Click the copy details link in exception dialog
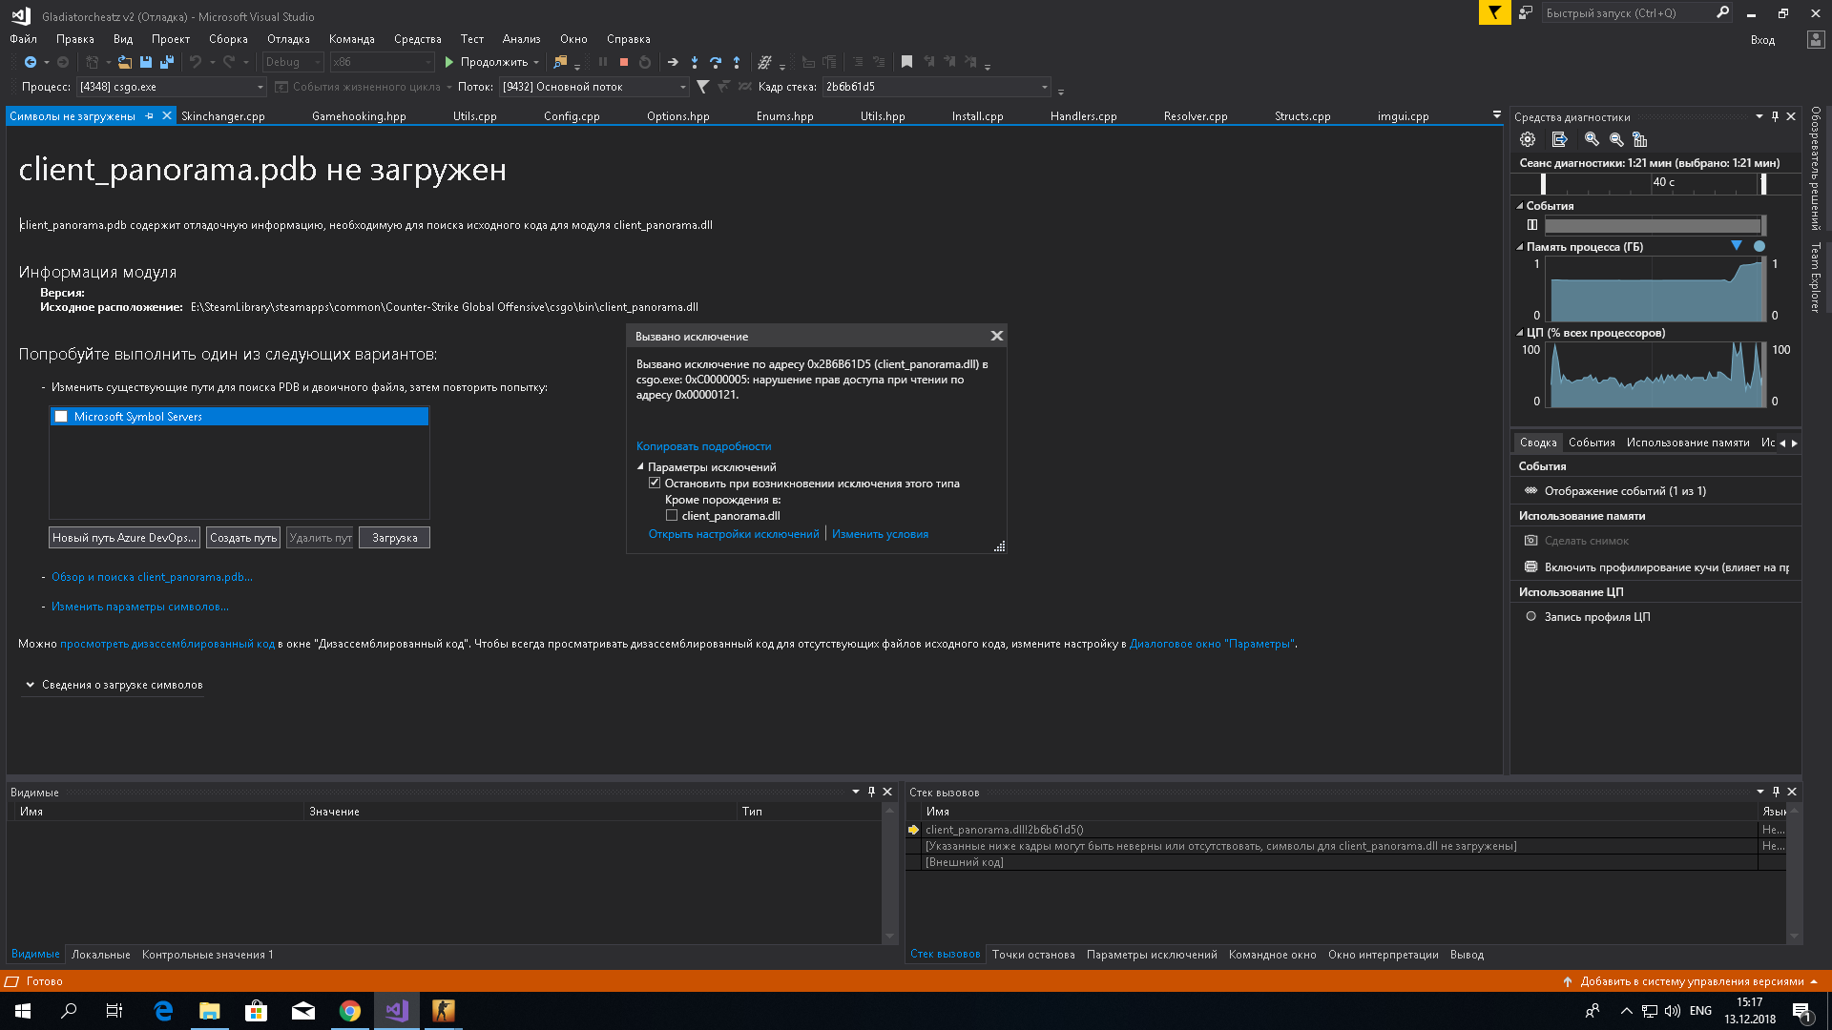Screen dimensions: 1832x1030 coord(703,446)
